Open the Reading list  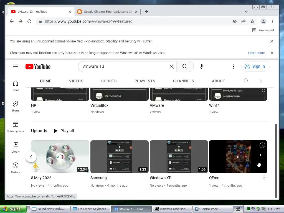263,30
